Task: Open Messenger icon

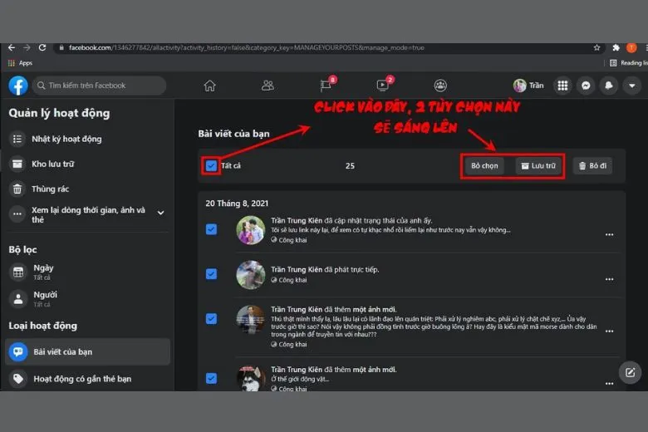Action: (586, 86)
